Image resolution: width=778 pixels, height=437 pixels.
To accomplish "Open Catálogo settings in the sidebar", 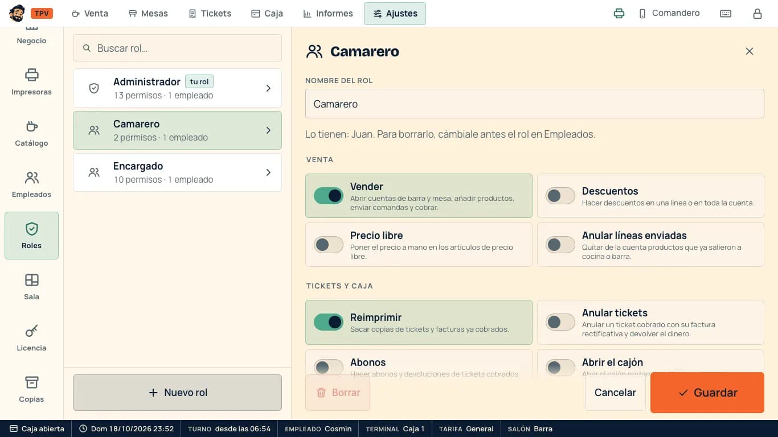I will 31,134.
